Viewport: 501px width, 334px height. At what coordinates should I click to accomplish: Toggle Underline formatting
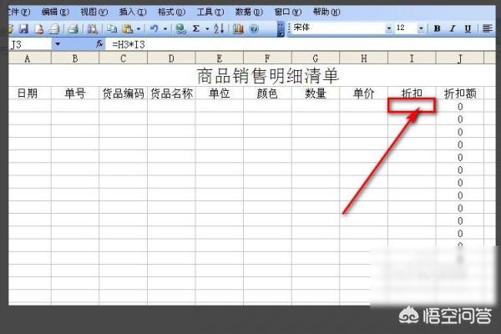click(468, 28)
